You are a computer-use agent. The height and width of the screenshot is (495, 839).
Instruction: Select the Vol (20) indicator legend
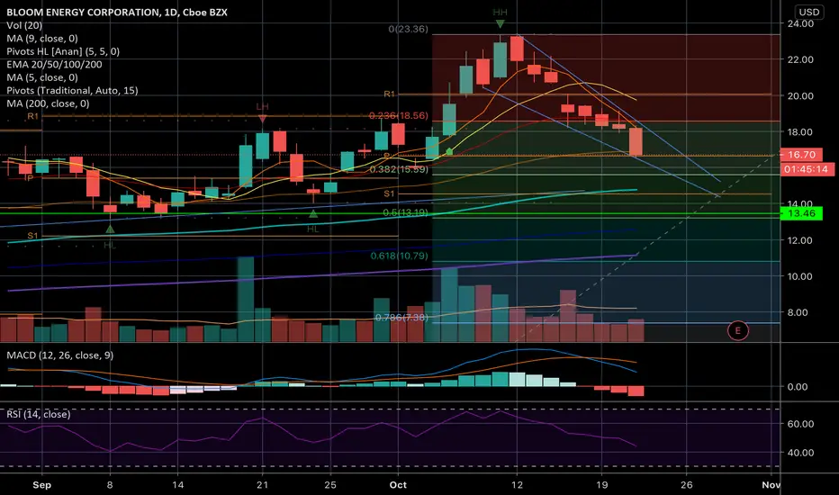(x=24, y=25)
